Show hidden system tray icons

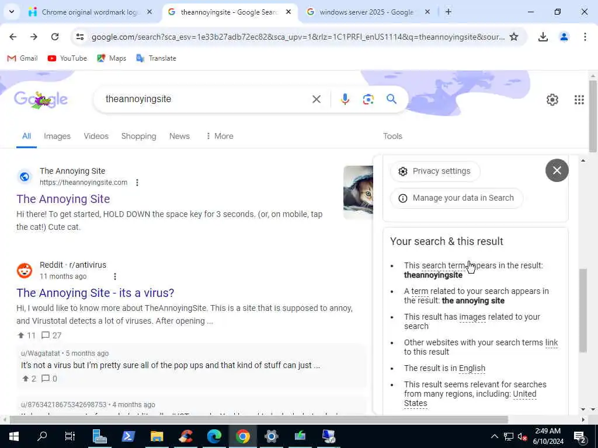[x=494, y=436]
